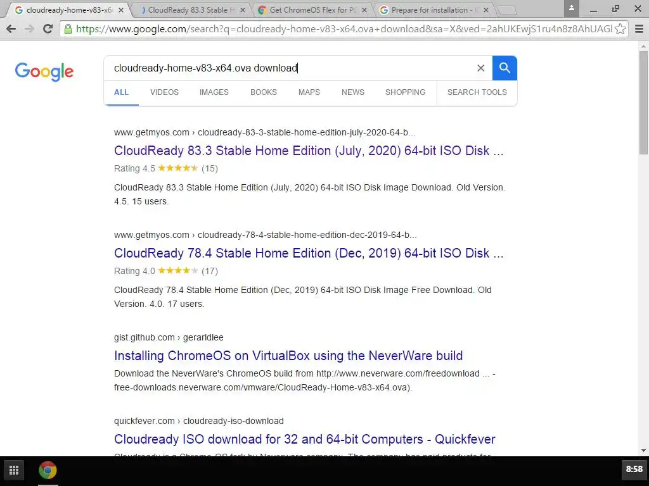
Task: Click snippet text 'Old Version. 4.5. 15 users.'
Action: pyautogui.click(x=309, y=194)
